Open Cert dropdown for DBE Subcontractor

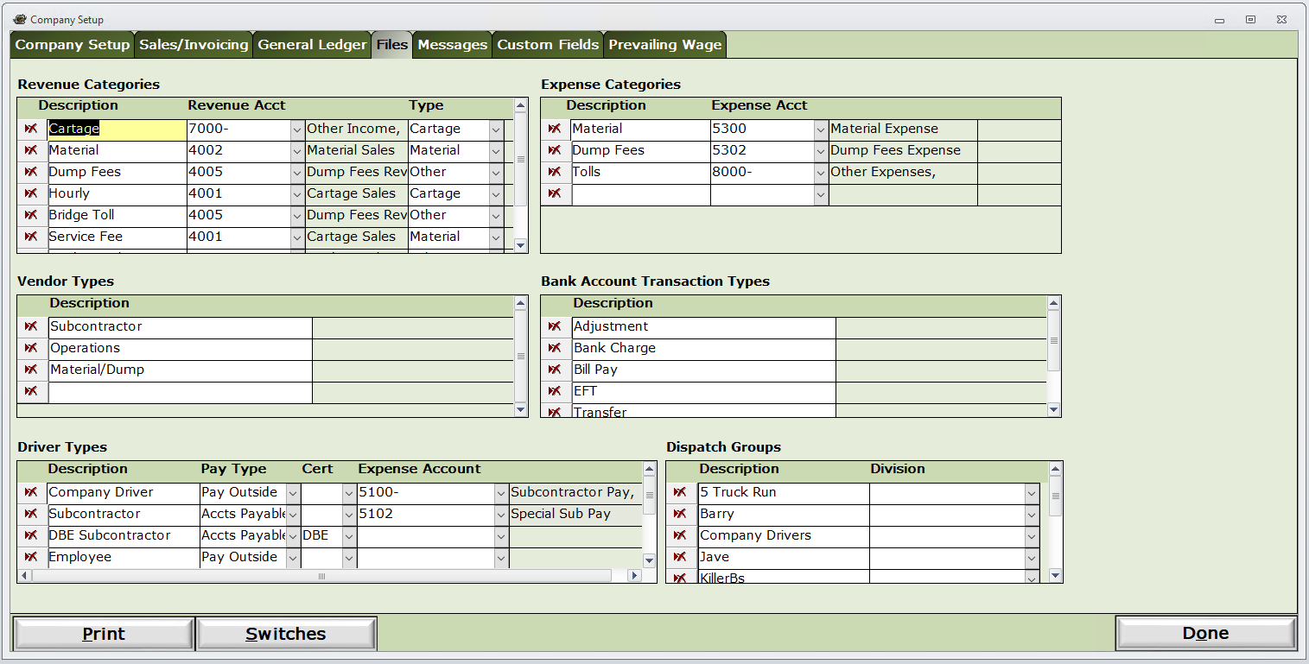point(349,536)
